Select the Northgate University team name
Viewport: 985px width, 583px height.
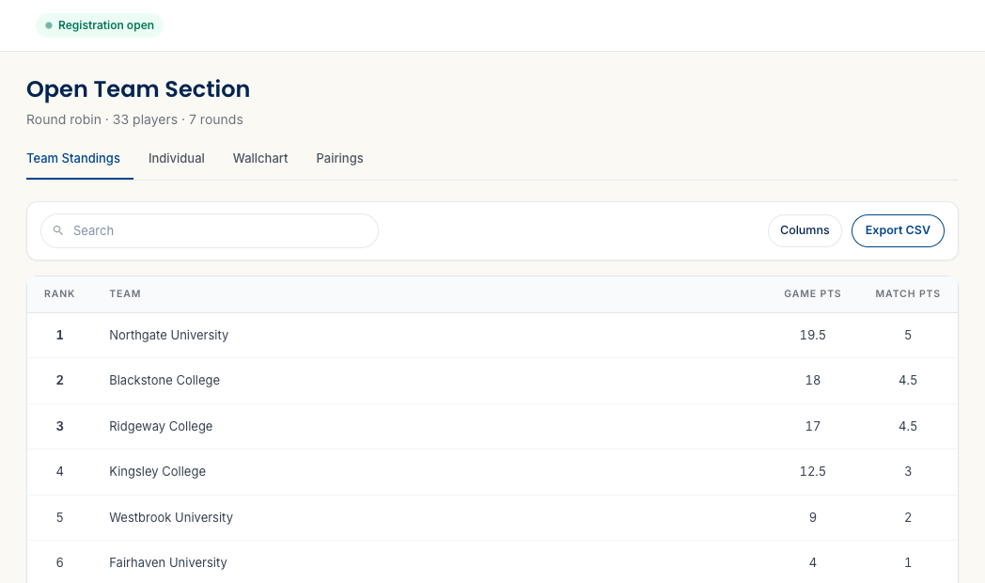[x=169, y=335]
